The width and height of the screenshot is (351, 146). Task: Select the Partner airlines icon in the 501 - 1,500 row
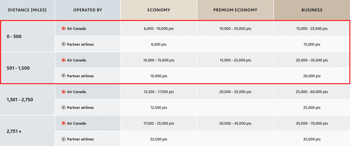[63, 76]
